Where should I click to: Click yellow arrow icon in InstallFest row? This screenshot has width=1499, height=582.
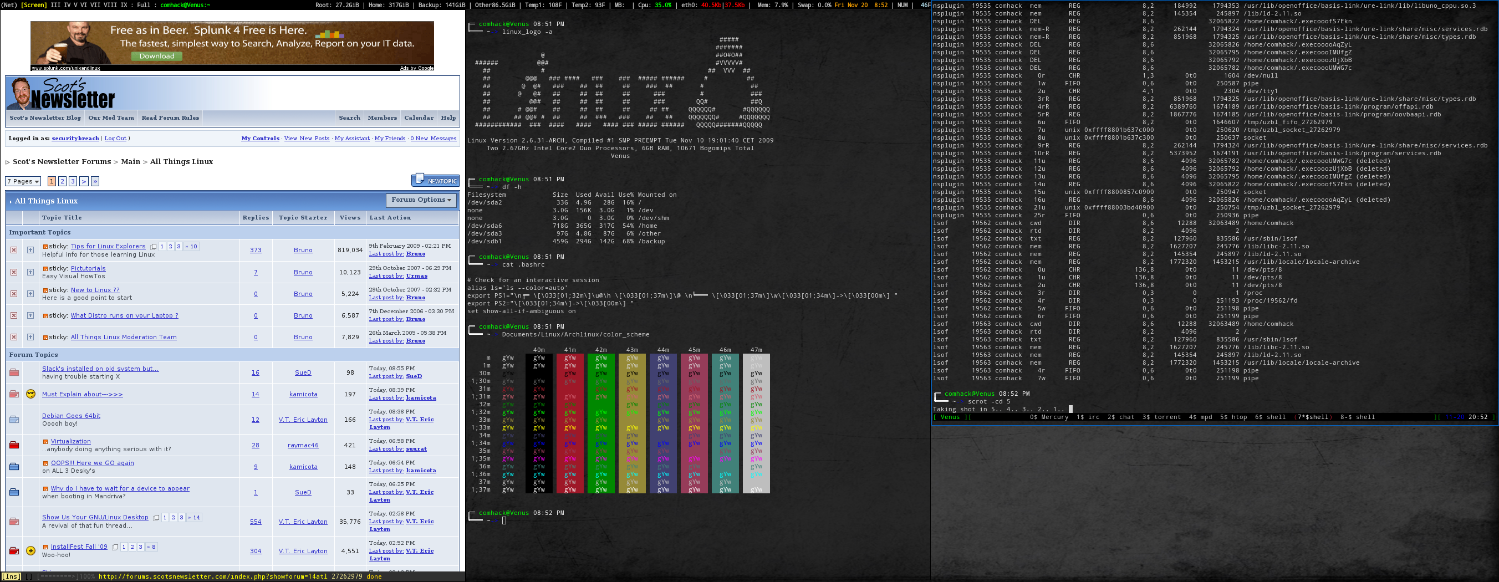pyautogui.click(x=31, y=550)
